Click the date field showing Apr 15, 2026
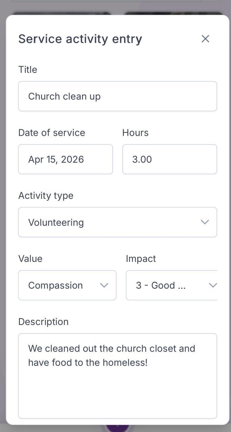 pyautogui.click(x=65, y=159)
